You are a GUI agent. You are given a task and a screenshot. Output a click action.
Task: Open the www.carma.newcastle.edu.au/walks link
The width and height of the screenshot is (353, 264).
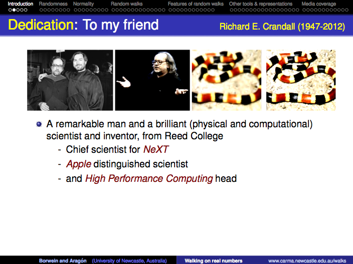307,260
